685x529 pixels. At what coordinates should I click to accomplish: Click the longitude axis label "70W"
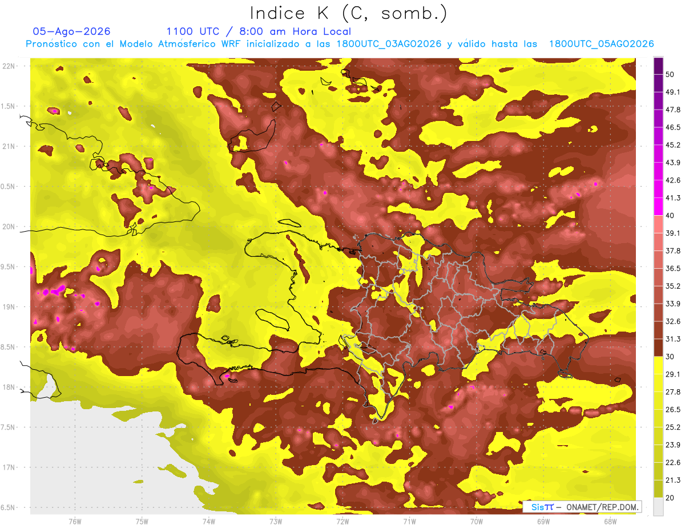point(477,521)
